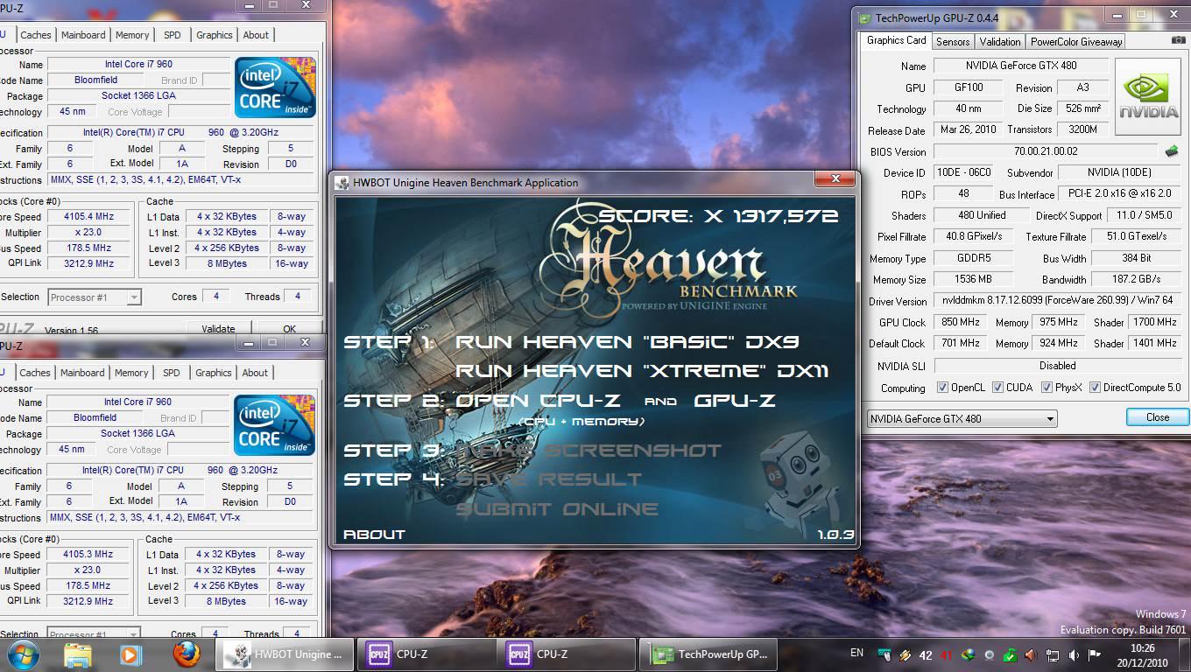Click the Close button in GPU-Z
This screenshot has height=672, width=1191.
[1158, 417]
